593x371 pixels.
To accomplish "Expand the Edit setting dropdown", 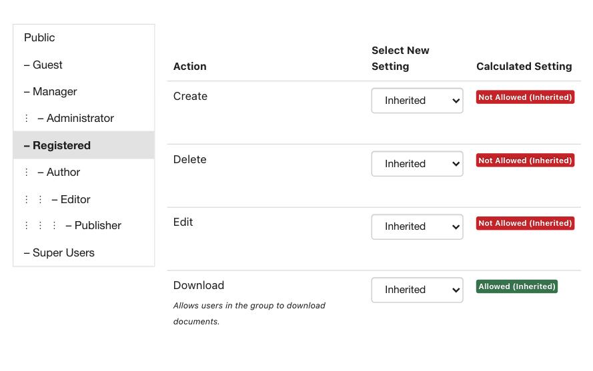I will click(417, 226).
